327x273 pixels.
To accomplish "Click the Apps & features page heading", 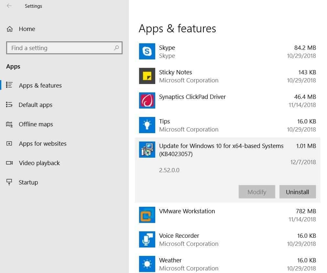I will (x=177, y=28).
